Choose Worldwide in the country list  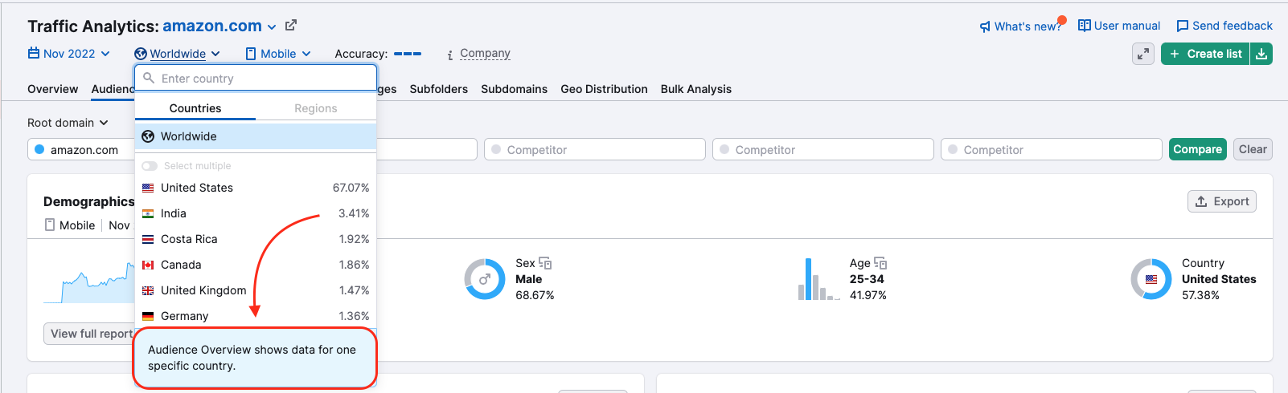(256, 136)
